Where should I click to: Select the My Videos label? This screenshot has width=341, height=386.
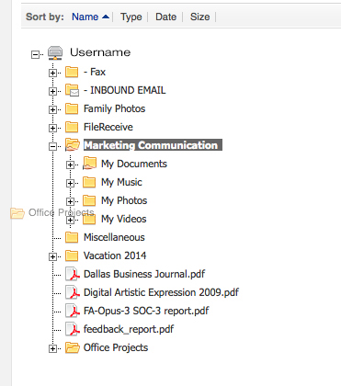coord(124,220)
